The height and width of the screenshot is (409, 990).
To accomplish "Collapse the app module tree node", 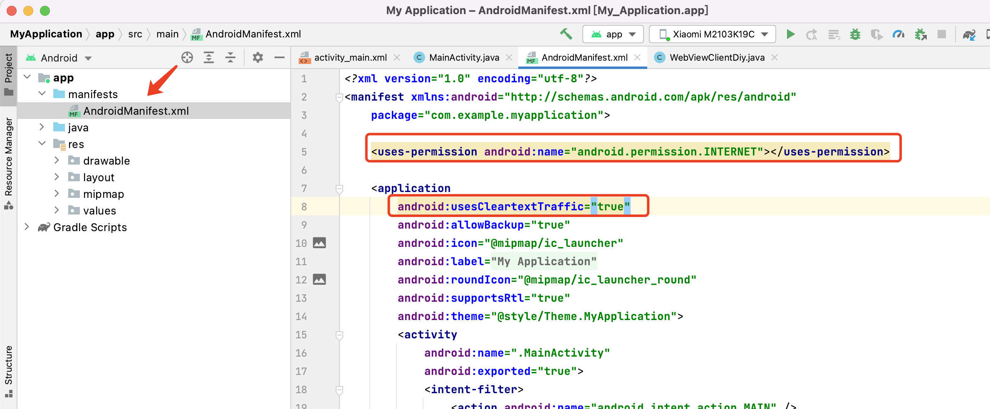I will coord(27,77).
